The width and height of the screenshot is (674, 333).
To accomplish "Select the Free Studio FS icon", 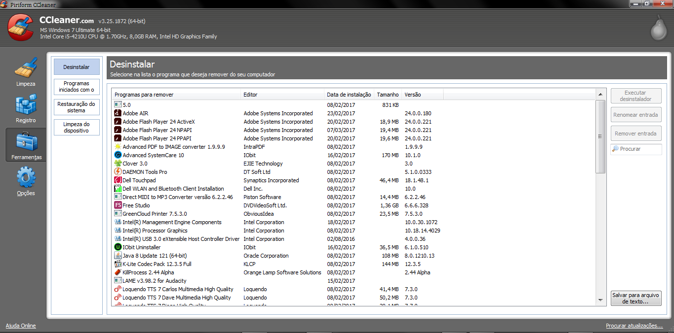I will 118,205.
